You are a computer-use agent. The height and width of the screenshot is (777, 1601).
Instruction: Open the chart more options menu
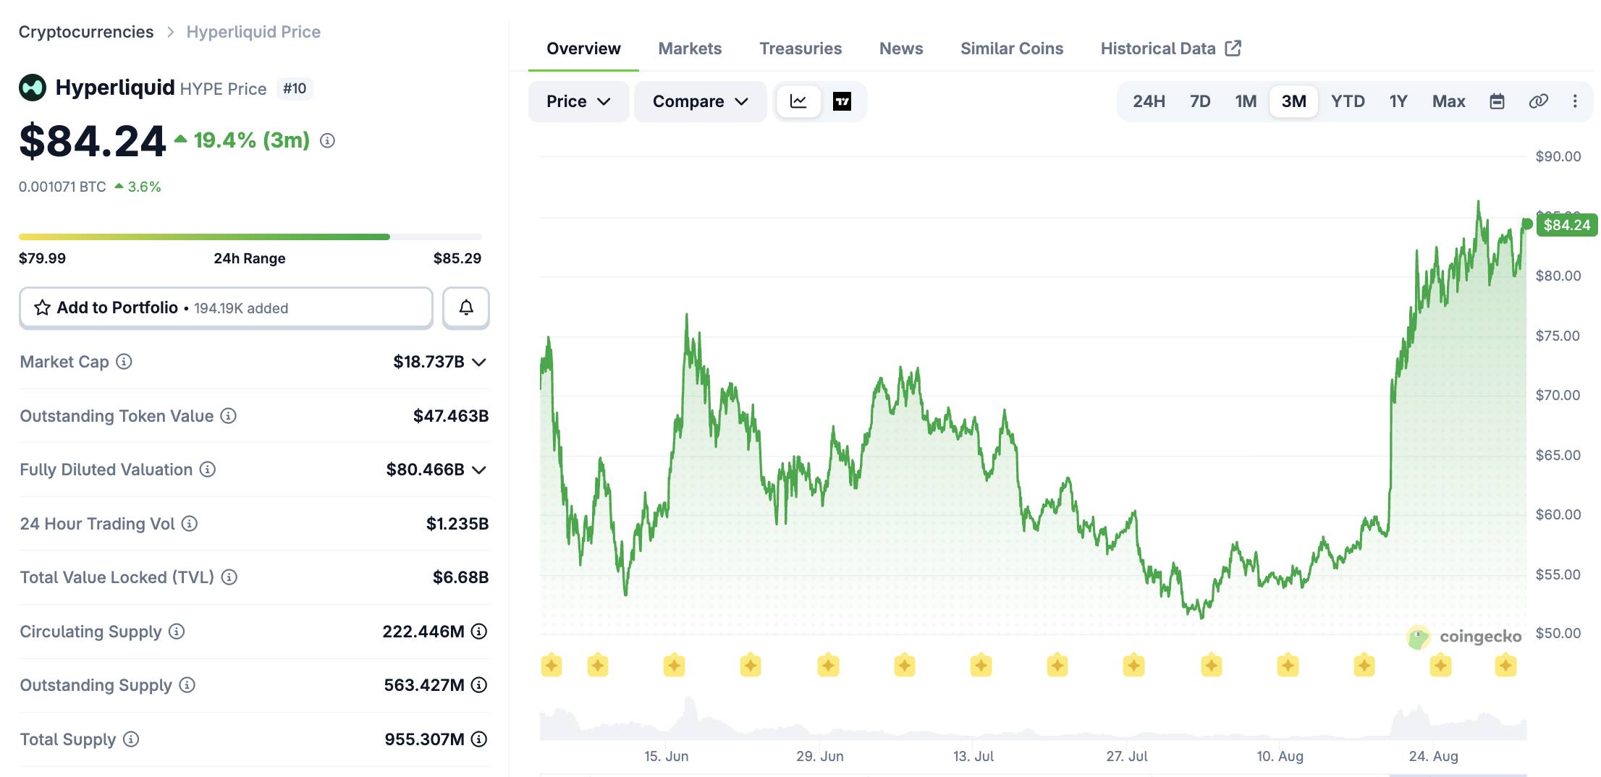1575,101
